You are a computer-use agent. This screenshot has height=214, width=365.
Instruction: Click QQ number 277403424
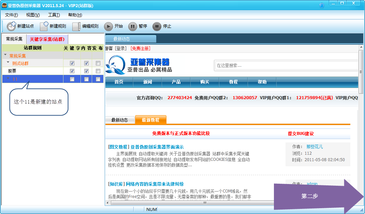coord(180,98)
